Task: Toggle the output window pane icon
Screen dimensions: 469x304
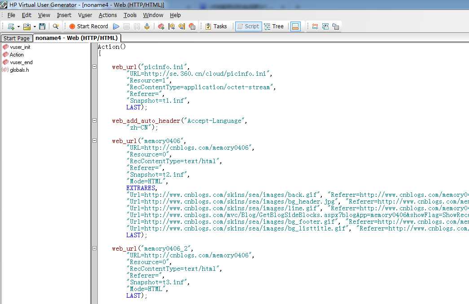Action: pos(295,26)
